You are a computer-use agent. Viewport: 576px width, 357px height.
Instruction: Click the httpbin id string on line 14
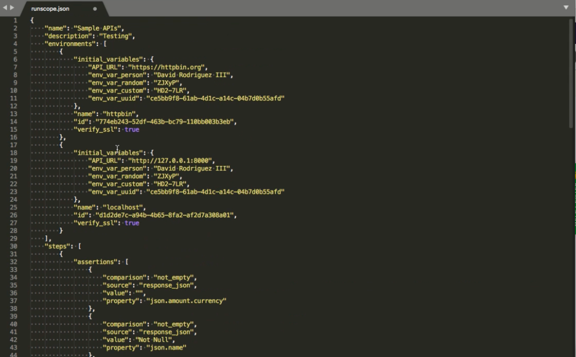tap(165, 122)
